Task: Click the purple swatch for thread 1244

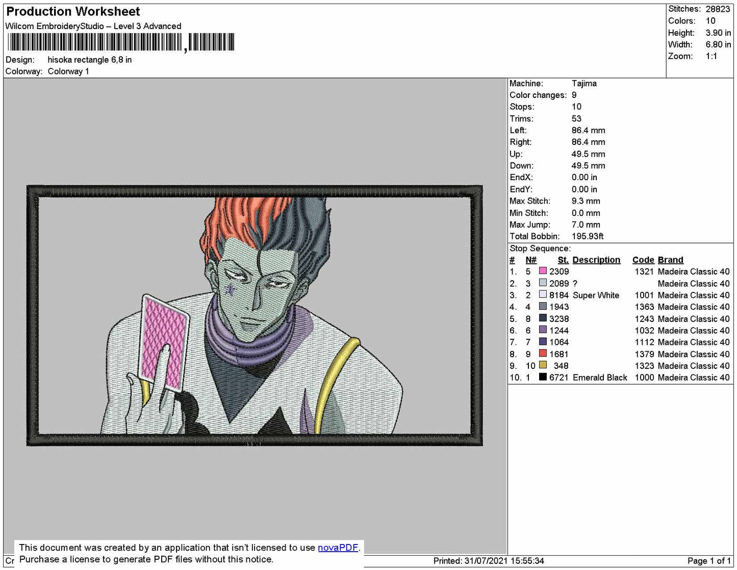Action: coord(543,330)
